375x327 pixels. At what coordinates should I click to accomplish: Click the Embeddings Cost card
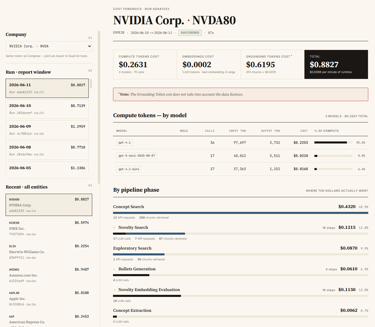tap(209, 65)
